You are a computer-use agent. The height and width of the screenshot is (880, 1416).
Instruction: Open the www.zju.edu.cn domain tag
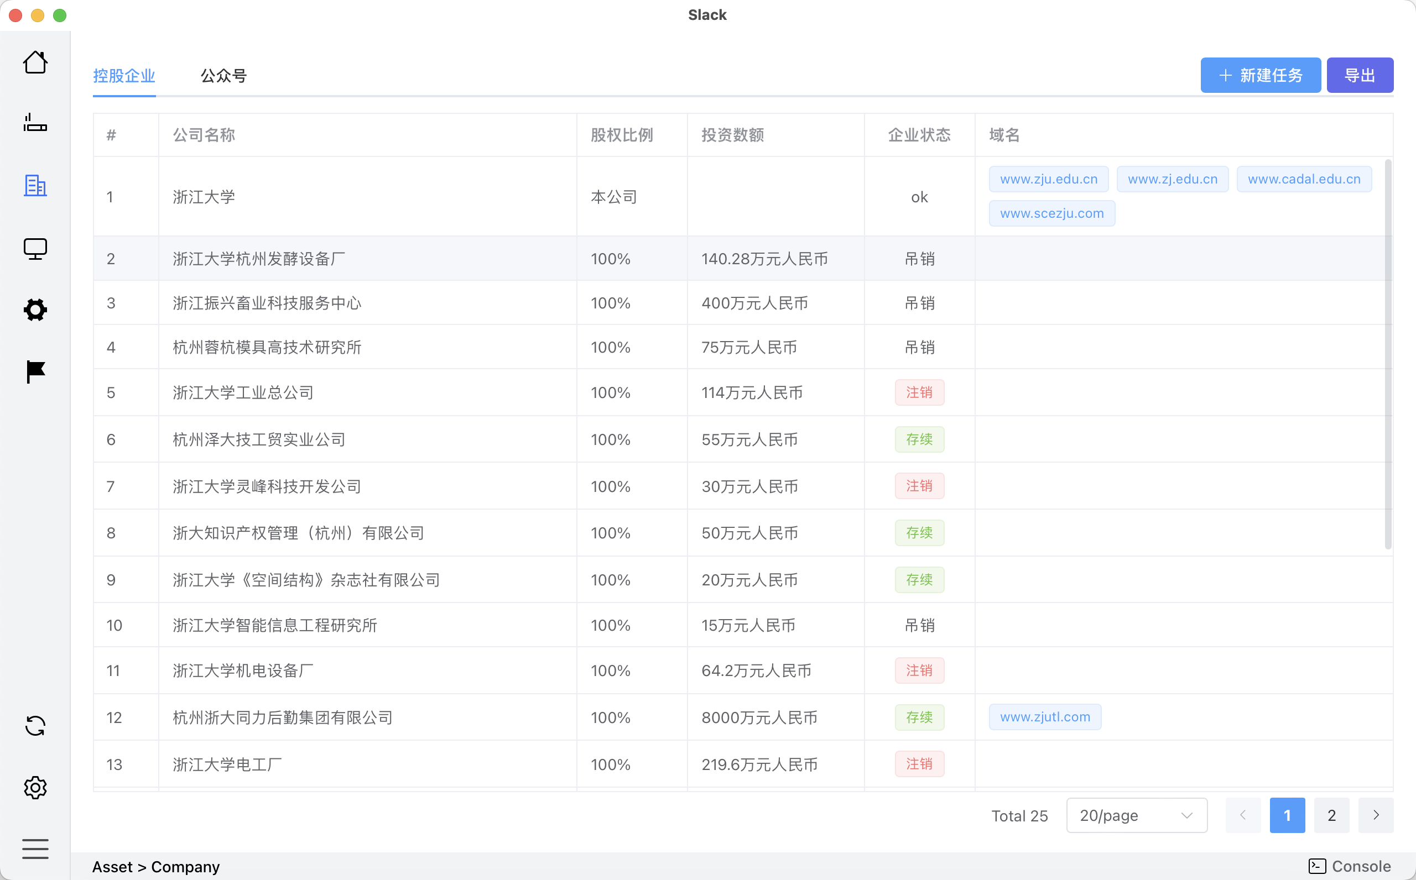[x=1049, y=179]
